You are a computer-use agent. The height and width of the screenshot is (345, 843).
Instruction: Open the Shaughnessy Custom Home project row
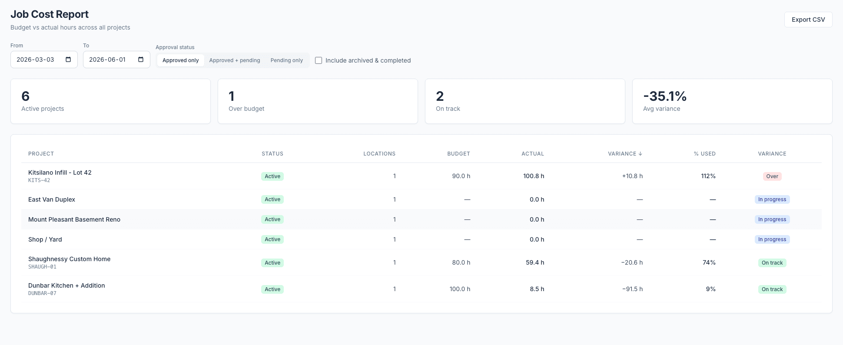tap(421, 262)
